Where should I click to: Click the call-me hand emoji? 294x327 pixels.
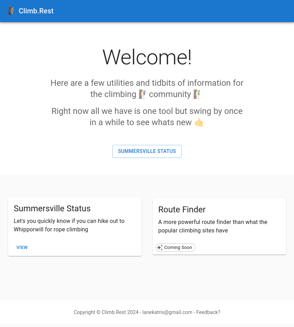tap(199, 122)
